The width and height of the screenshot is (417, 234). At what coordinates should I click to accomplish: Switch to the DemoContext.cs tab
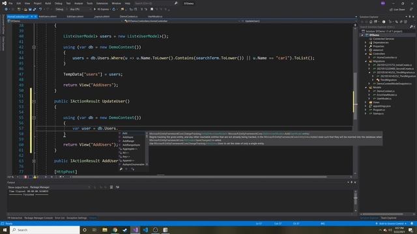click(x=129, y=16)
